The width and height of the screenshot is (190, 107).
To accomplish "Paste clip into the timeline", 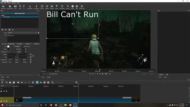I will [x=14, y=83].
